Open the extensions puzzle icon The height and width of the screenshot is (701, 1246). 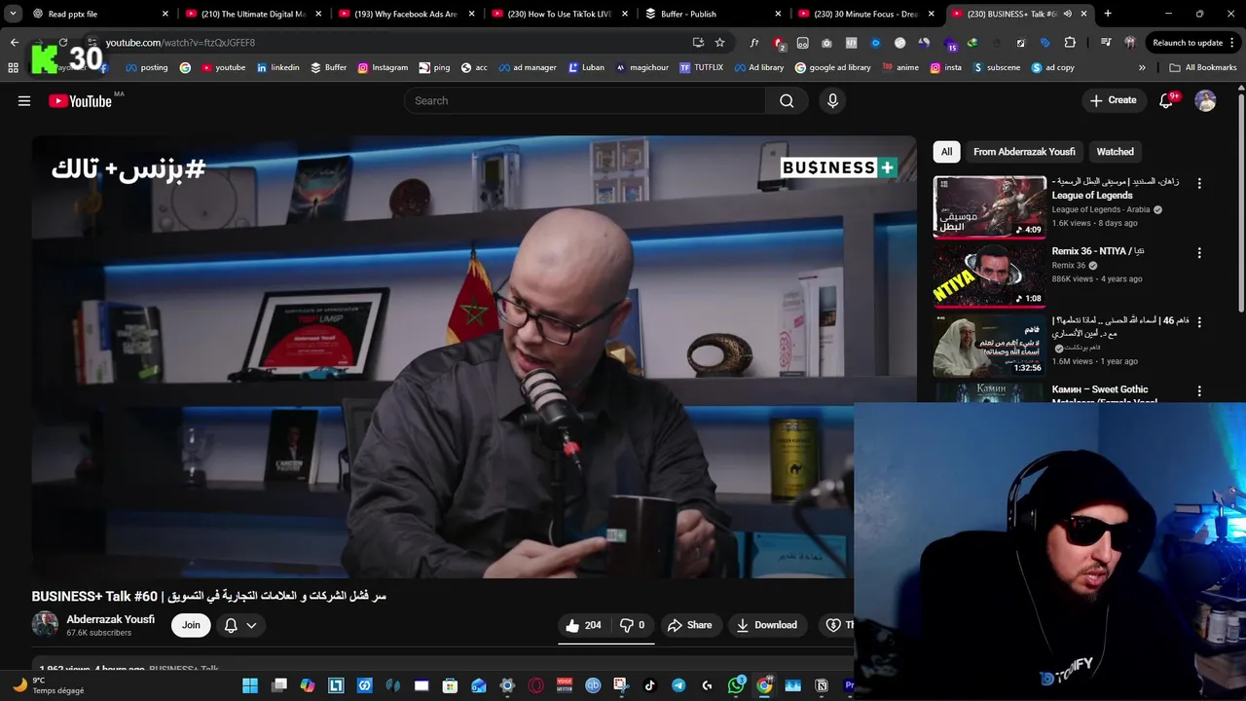(1070, 43)
